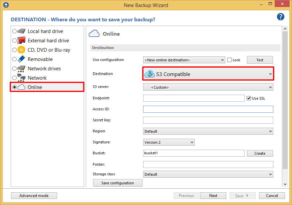
Task: Click the Destination section header
Action: [x=185, y=48]
